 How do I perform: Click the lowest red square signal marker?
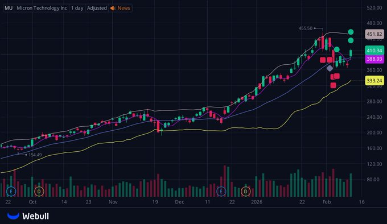click(x=333, y=85)
